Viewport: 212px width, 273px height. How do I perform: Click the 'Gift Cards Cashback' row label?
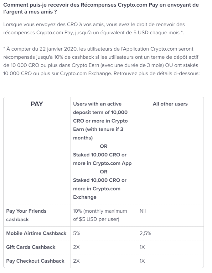[x=31, y=247]
